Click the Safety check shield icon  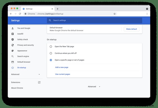[x=12, y=39]
